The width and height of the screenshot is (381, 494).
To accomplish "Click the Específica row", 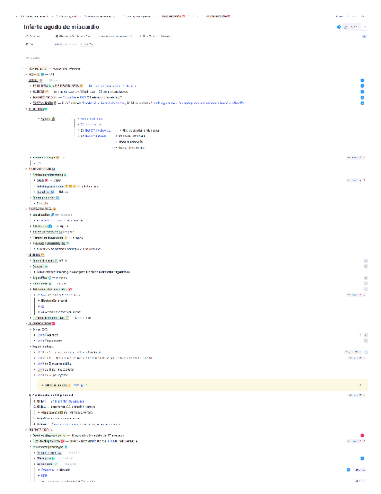I will coord(49,277).
